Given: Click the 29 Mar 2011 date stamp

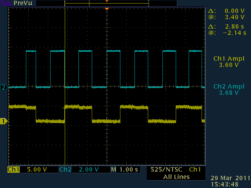Looking at the screenshot, I should point(230,178).
